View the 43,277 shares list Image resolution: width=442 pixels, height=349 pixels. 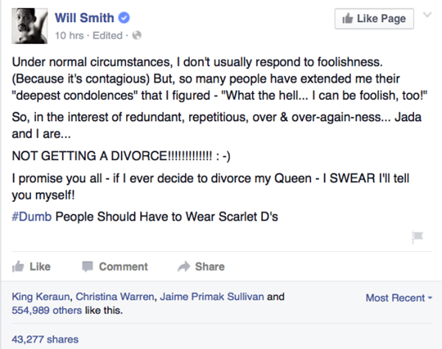tap(45, 339)
